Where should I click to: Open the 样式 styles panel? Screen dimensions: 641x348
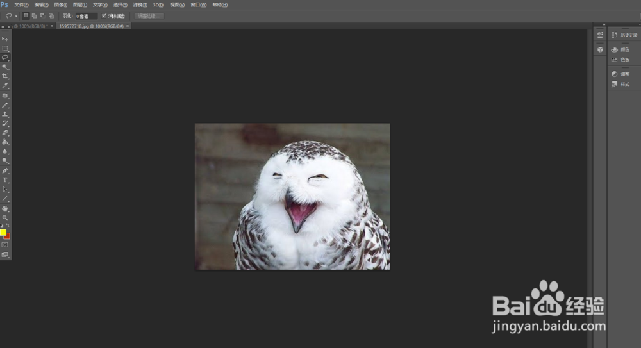(x=620, y=84)
